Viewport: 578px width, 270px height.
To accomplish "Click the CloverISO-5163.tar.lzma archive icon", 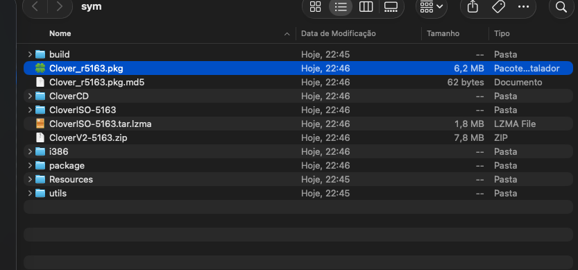I will (40, 124).
